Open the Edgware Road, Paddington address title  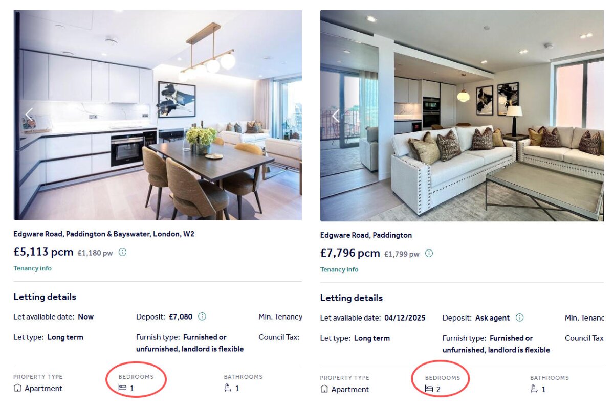point(366,235)
